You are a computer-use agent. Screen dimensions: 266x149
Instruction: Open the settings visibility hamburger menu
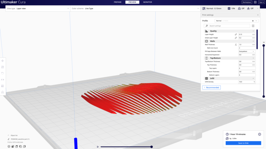click(x=253, y=26)
